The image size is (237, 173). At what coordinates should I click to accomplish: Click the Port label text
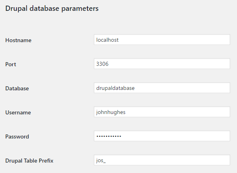click(x=10, y=64)
